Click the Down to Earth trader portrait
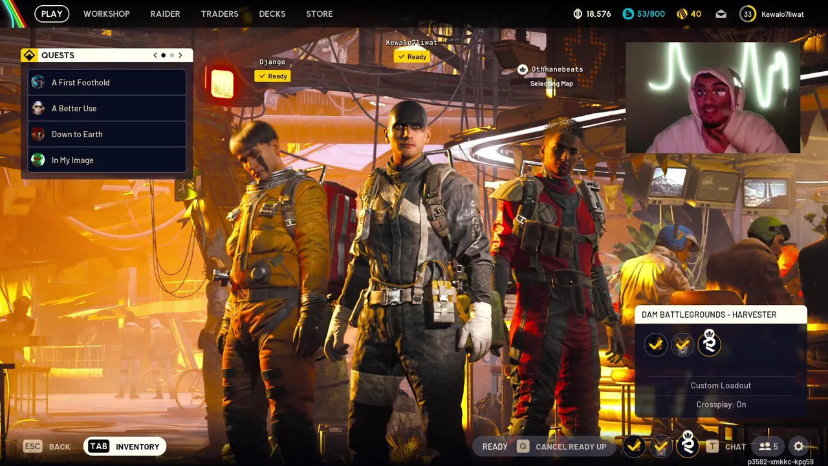 pyautogui.click(x=38, y=134)
